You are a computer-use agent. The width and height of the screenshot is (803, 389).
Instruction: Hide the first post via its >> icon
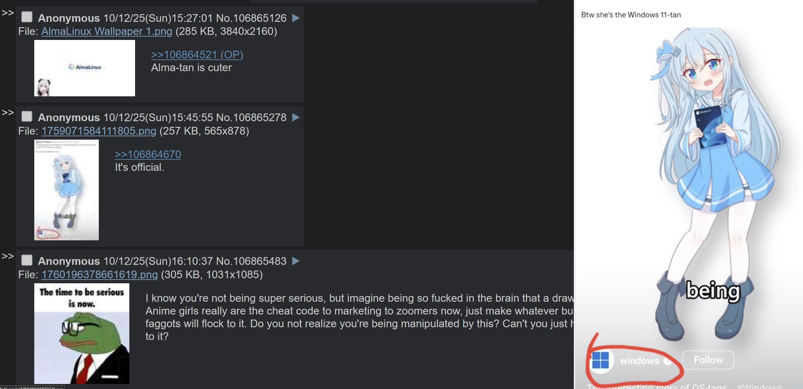pos(8,13)
